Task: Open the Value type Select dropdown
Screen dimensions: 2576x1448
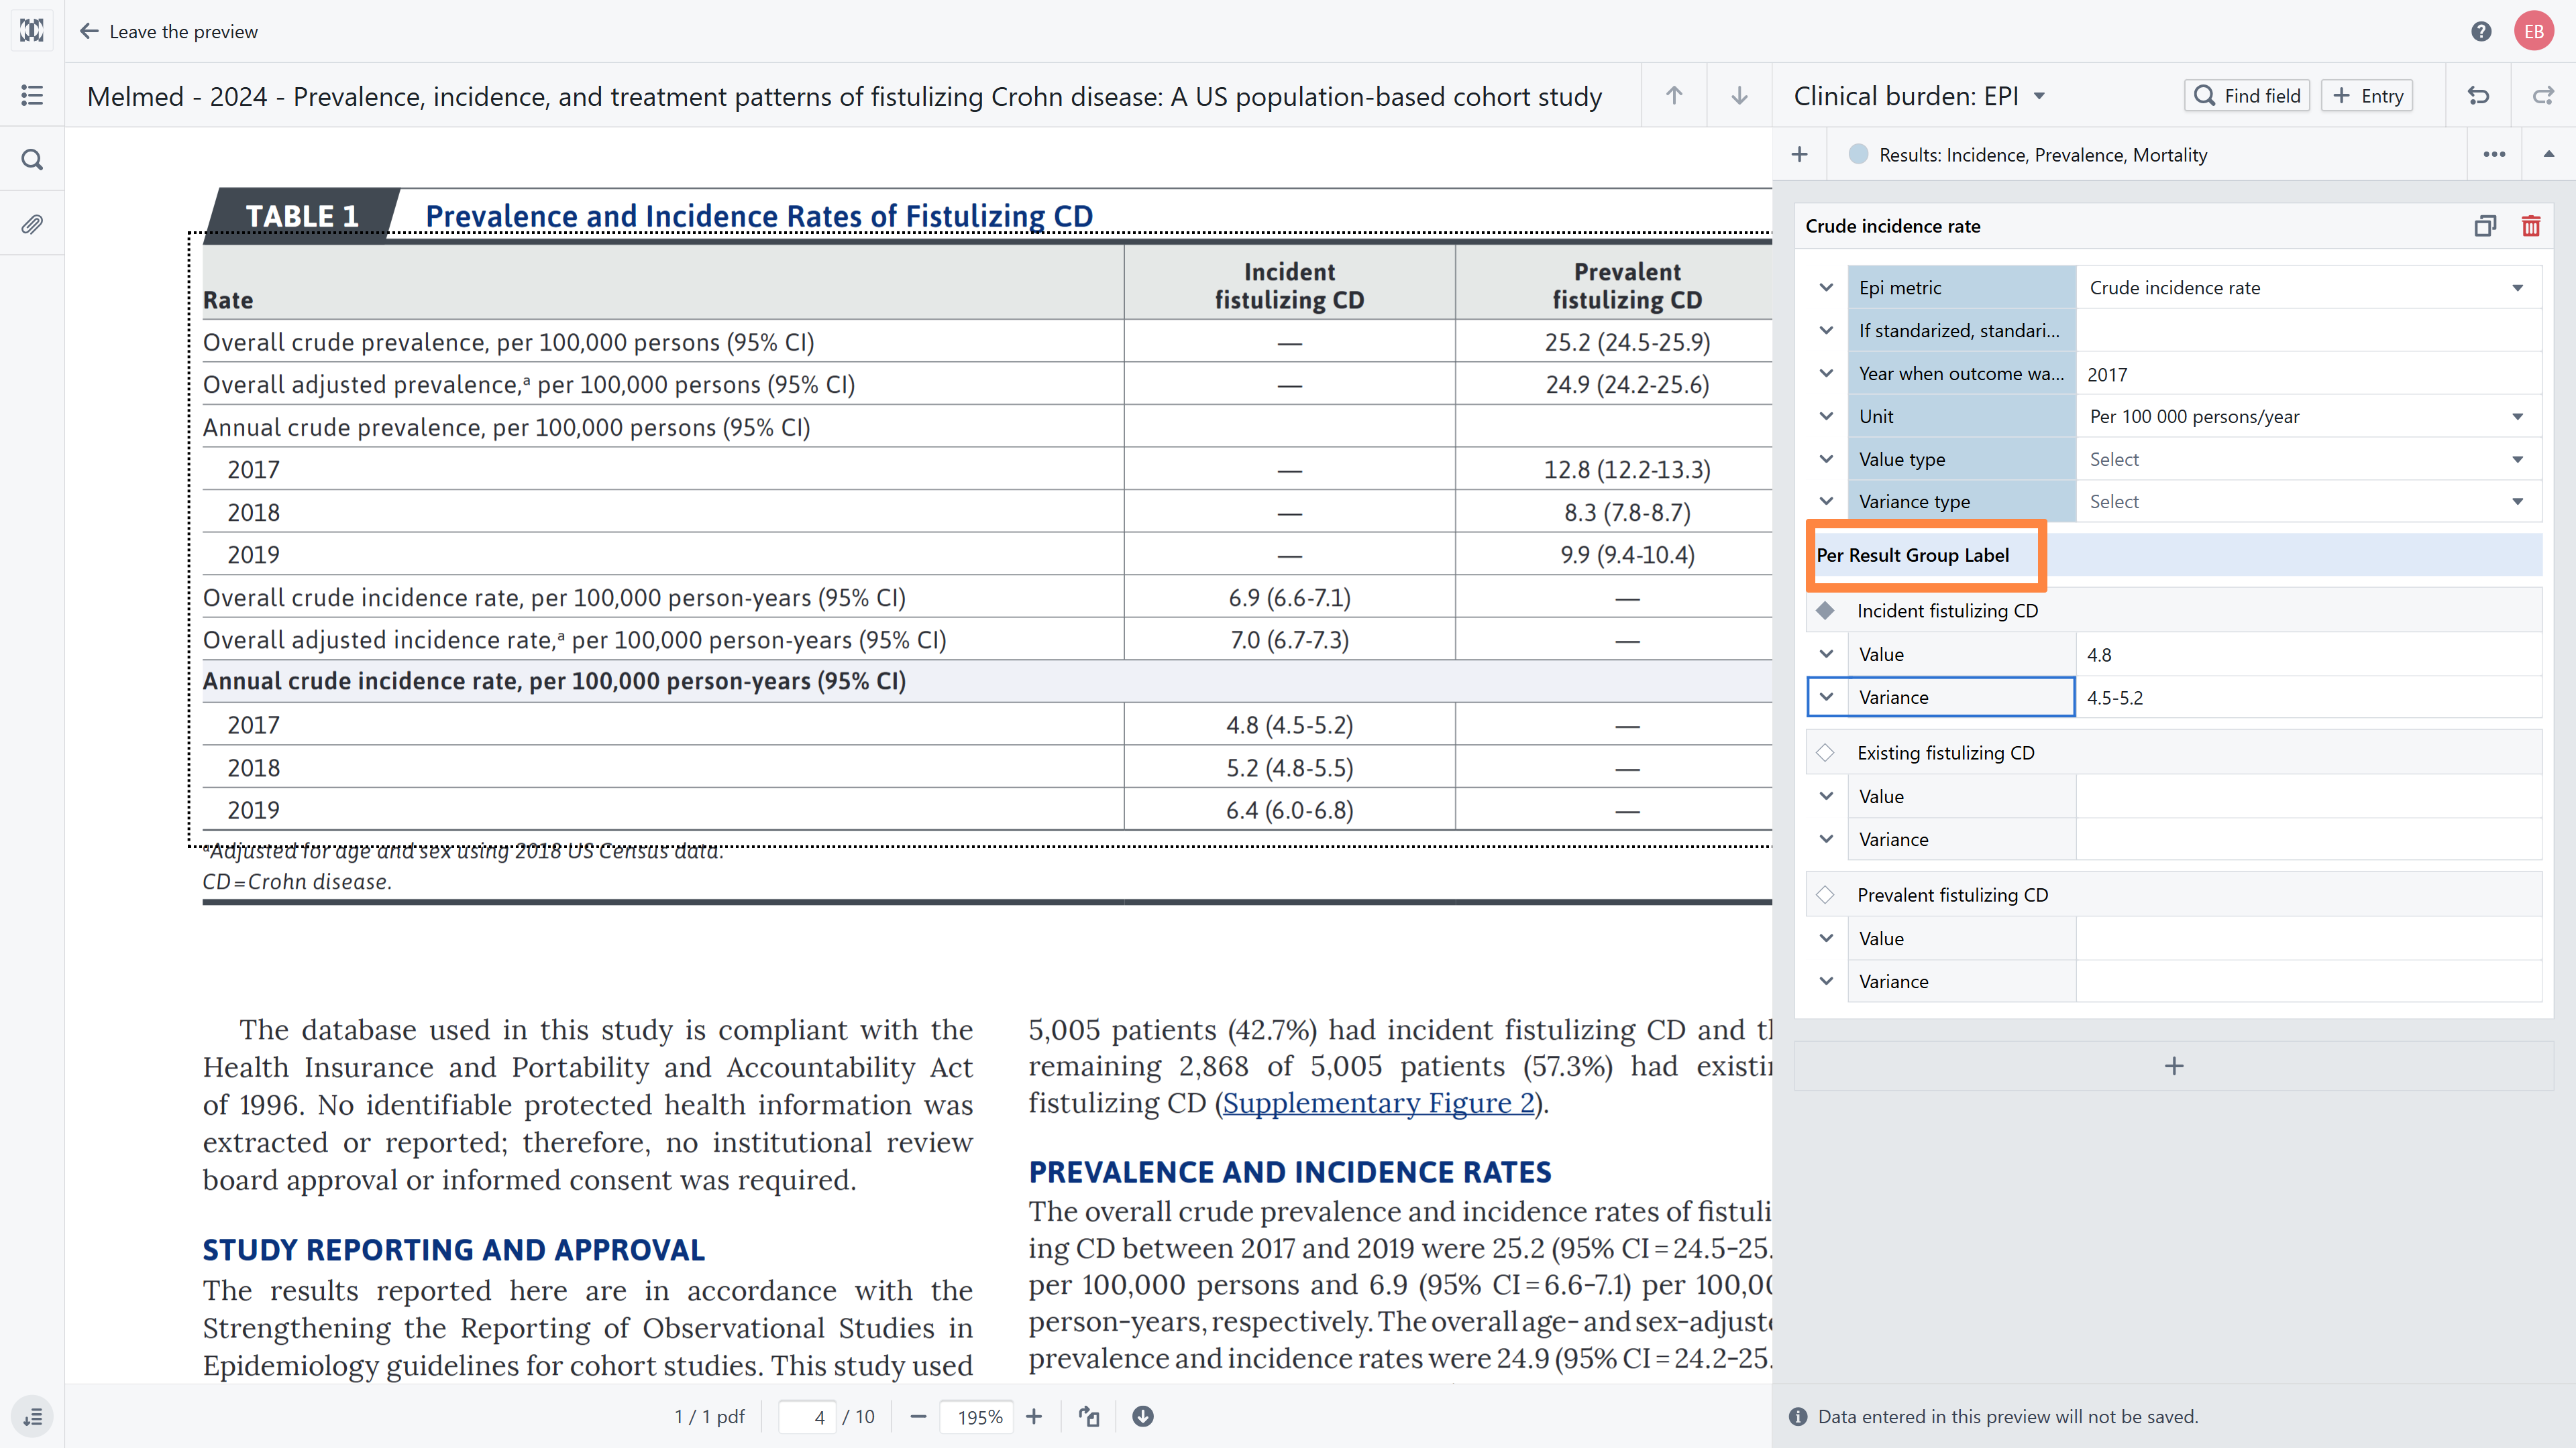Action: click(x=2308, y=460)
